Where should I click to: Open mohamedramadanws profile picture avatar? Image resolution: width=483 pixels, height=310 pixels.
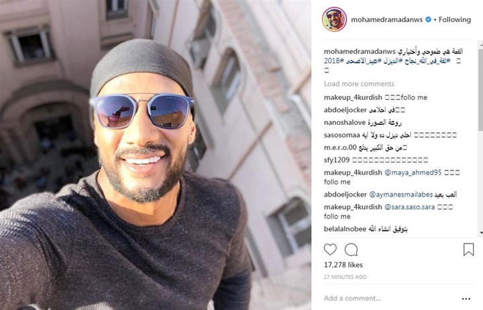click(334, 19)
